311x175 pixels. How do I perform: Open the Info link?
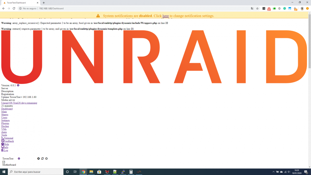5,147
